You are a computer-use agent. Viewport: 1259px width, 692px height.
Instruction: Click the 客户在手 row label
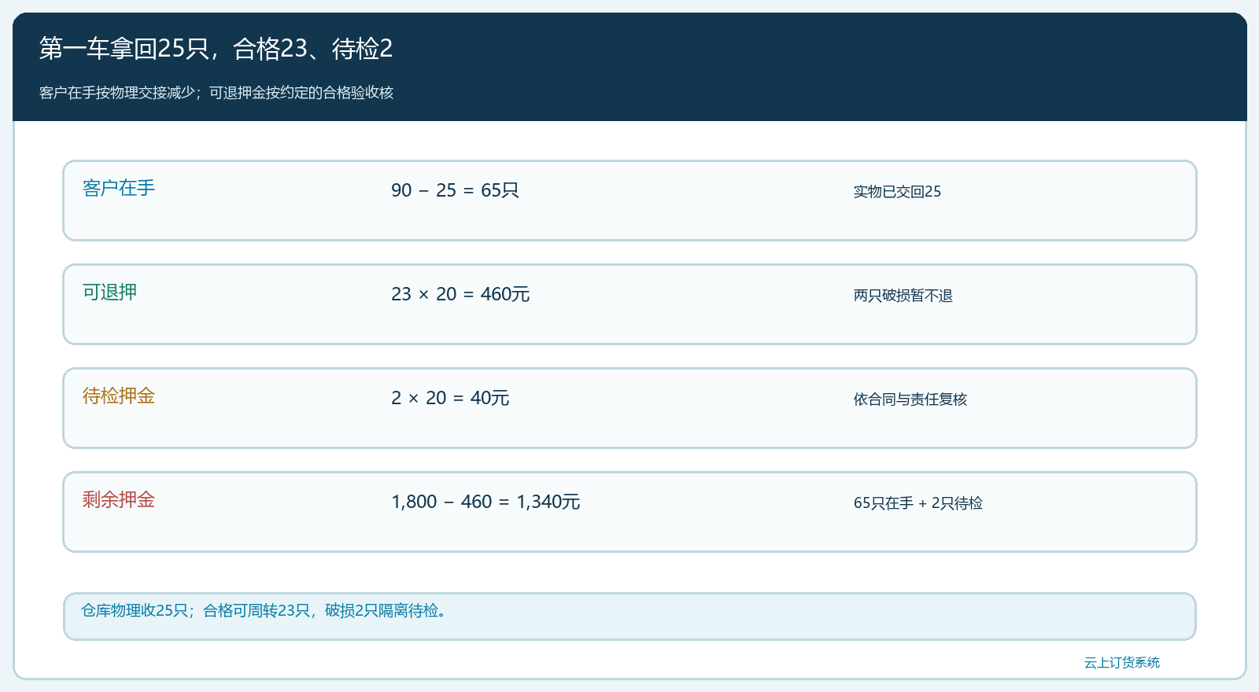coord(119,188)
